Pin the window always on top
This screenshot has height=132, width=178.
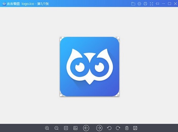pos(158,4)
